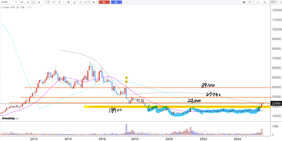Take a chart snapshot with camera icon
The width and height of the screenshot is (282, 141).
[x=244, y=2]
